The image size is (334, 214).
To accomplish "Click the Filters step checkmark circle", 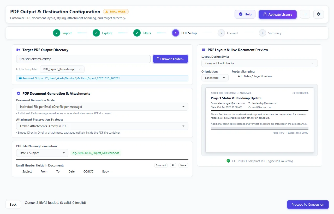I will click(x=137, y=33).
